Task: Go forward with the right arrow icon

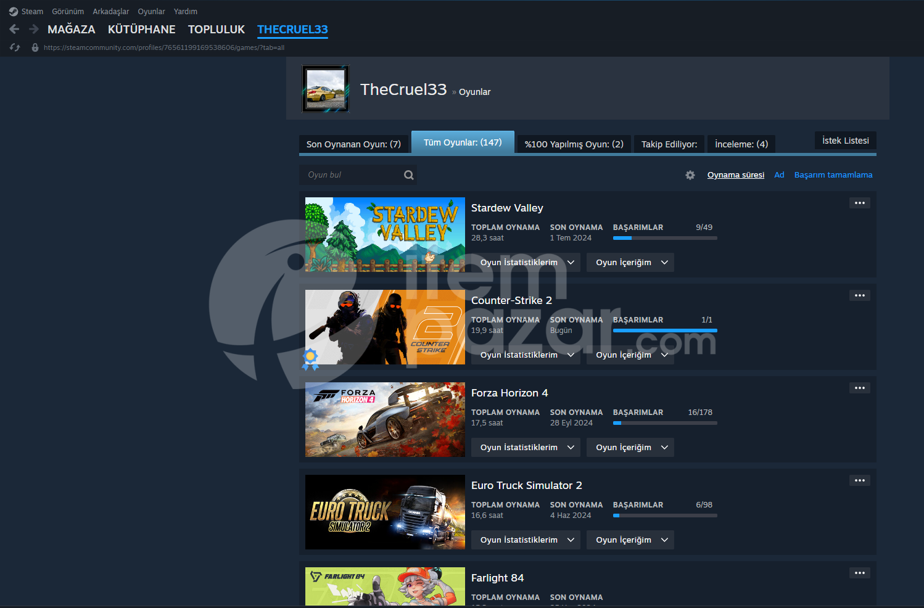Action: tap(34, 29)
